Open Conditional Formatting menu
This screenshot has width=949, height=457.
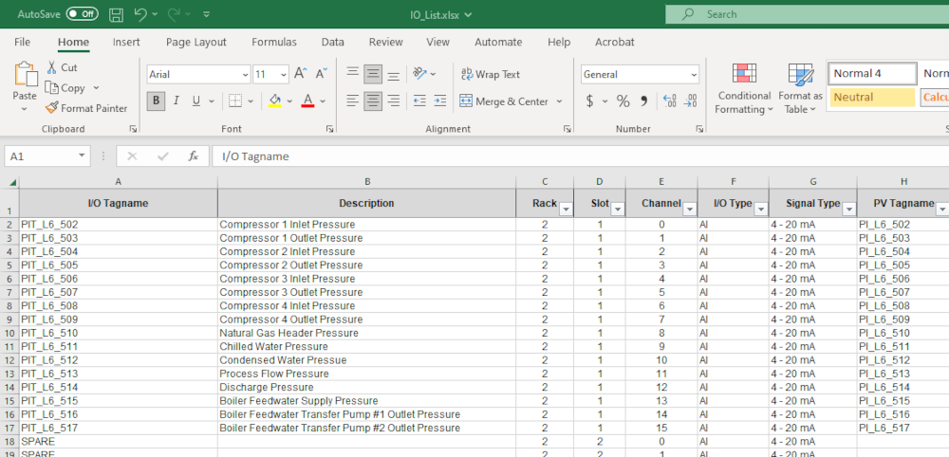744,89
